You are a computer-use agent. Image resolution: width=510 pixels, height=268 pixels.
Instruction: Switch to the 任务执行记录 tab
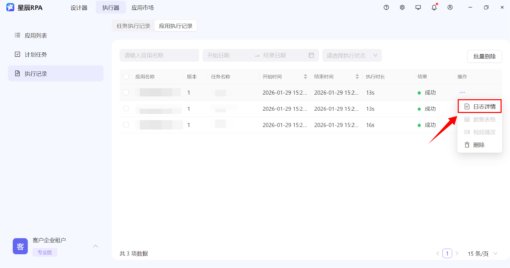point(133,26)
